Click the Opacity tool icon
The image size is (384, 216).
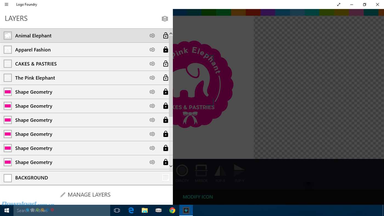182,171
